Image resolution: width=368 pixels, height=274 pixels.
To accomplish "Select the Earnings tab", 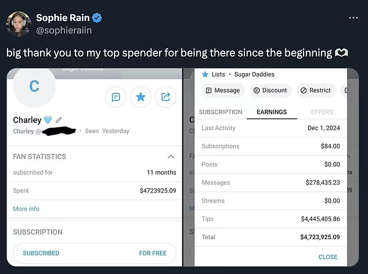I will coord(272,112).
